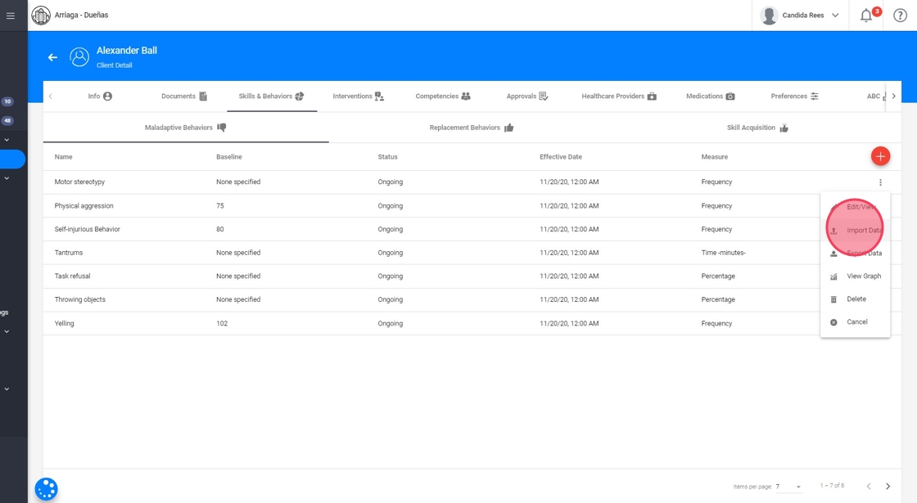Sort by the Baseline column header
This screenshot has height=503, width=917.
pyautogui.click(x=228, y=156)
